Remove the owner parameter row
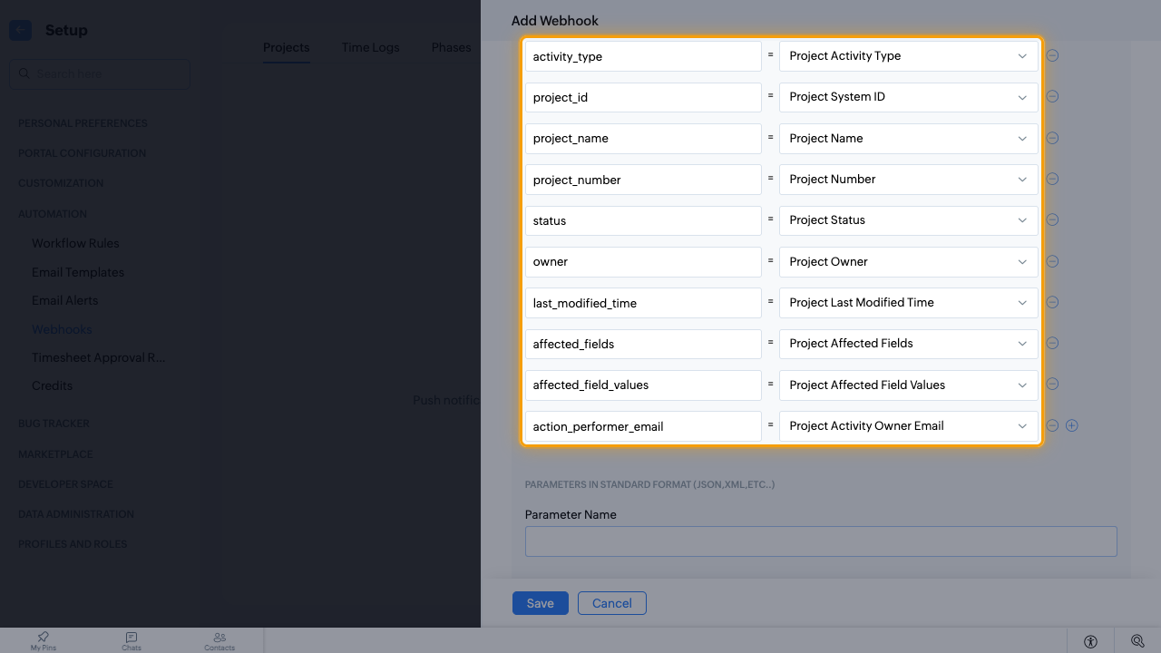Screen dimensions: 1161x653 [x=1052, y=261]
